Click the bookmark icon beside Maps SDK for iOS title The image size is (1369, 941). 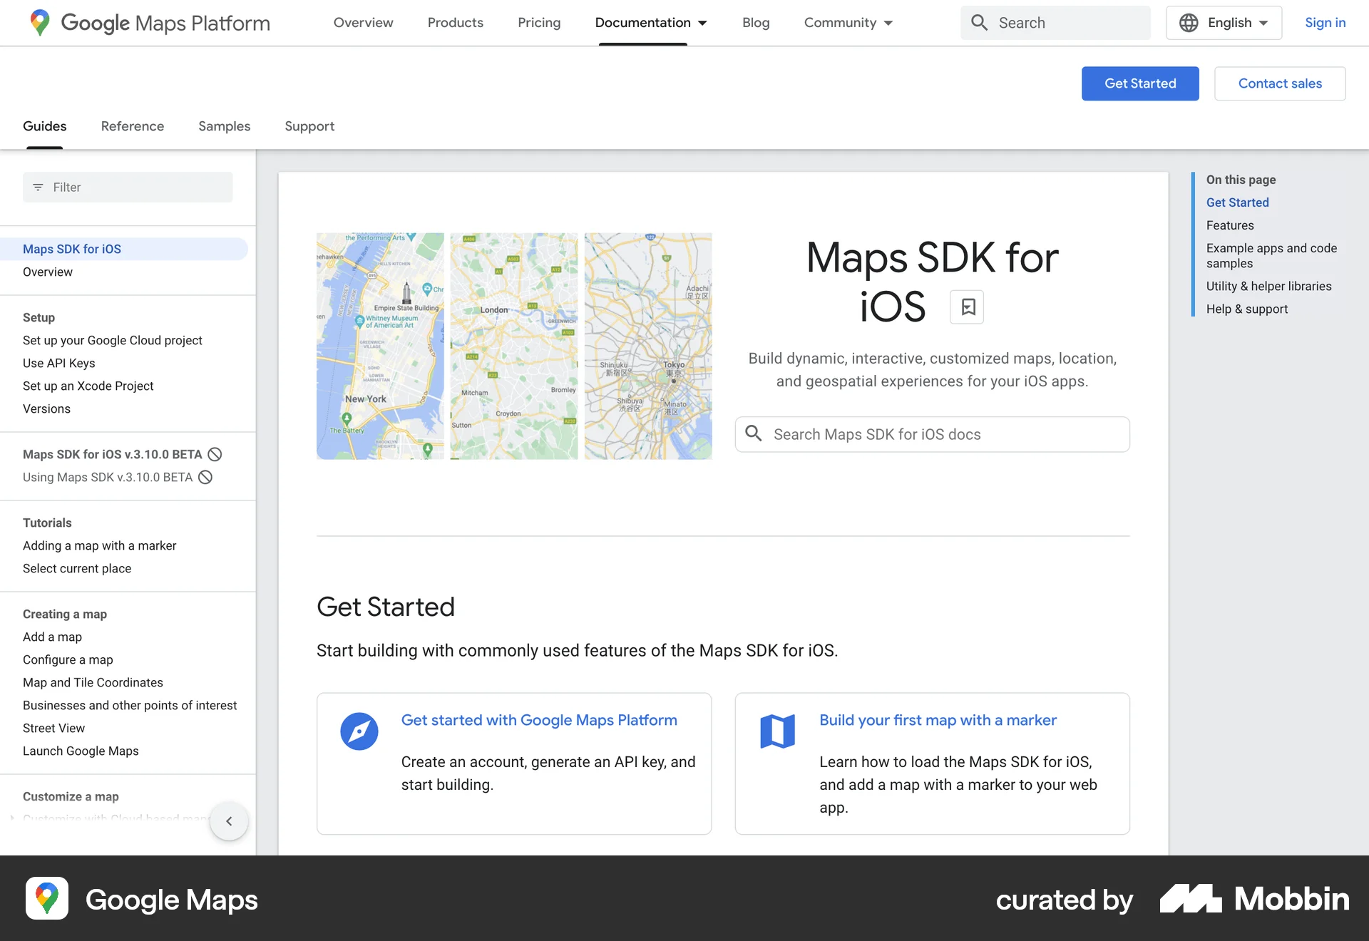pyautogui.click(x=967, y=307)
